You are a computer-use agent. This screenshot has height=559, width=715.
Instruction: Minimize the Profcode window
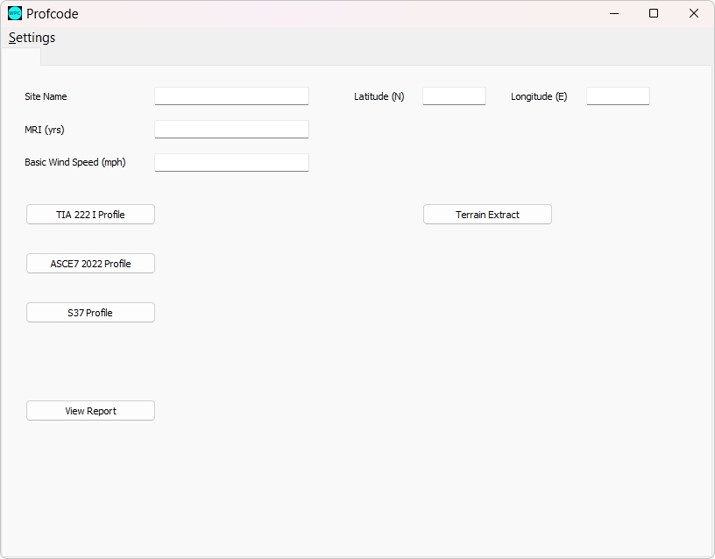(x=613, y=13)
